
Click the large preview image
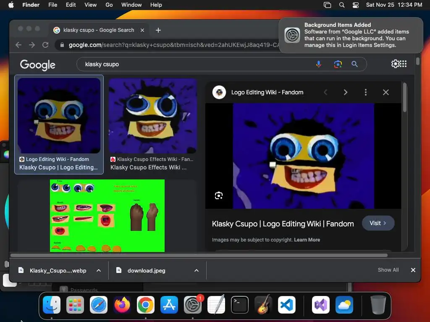click(303, 156)
